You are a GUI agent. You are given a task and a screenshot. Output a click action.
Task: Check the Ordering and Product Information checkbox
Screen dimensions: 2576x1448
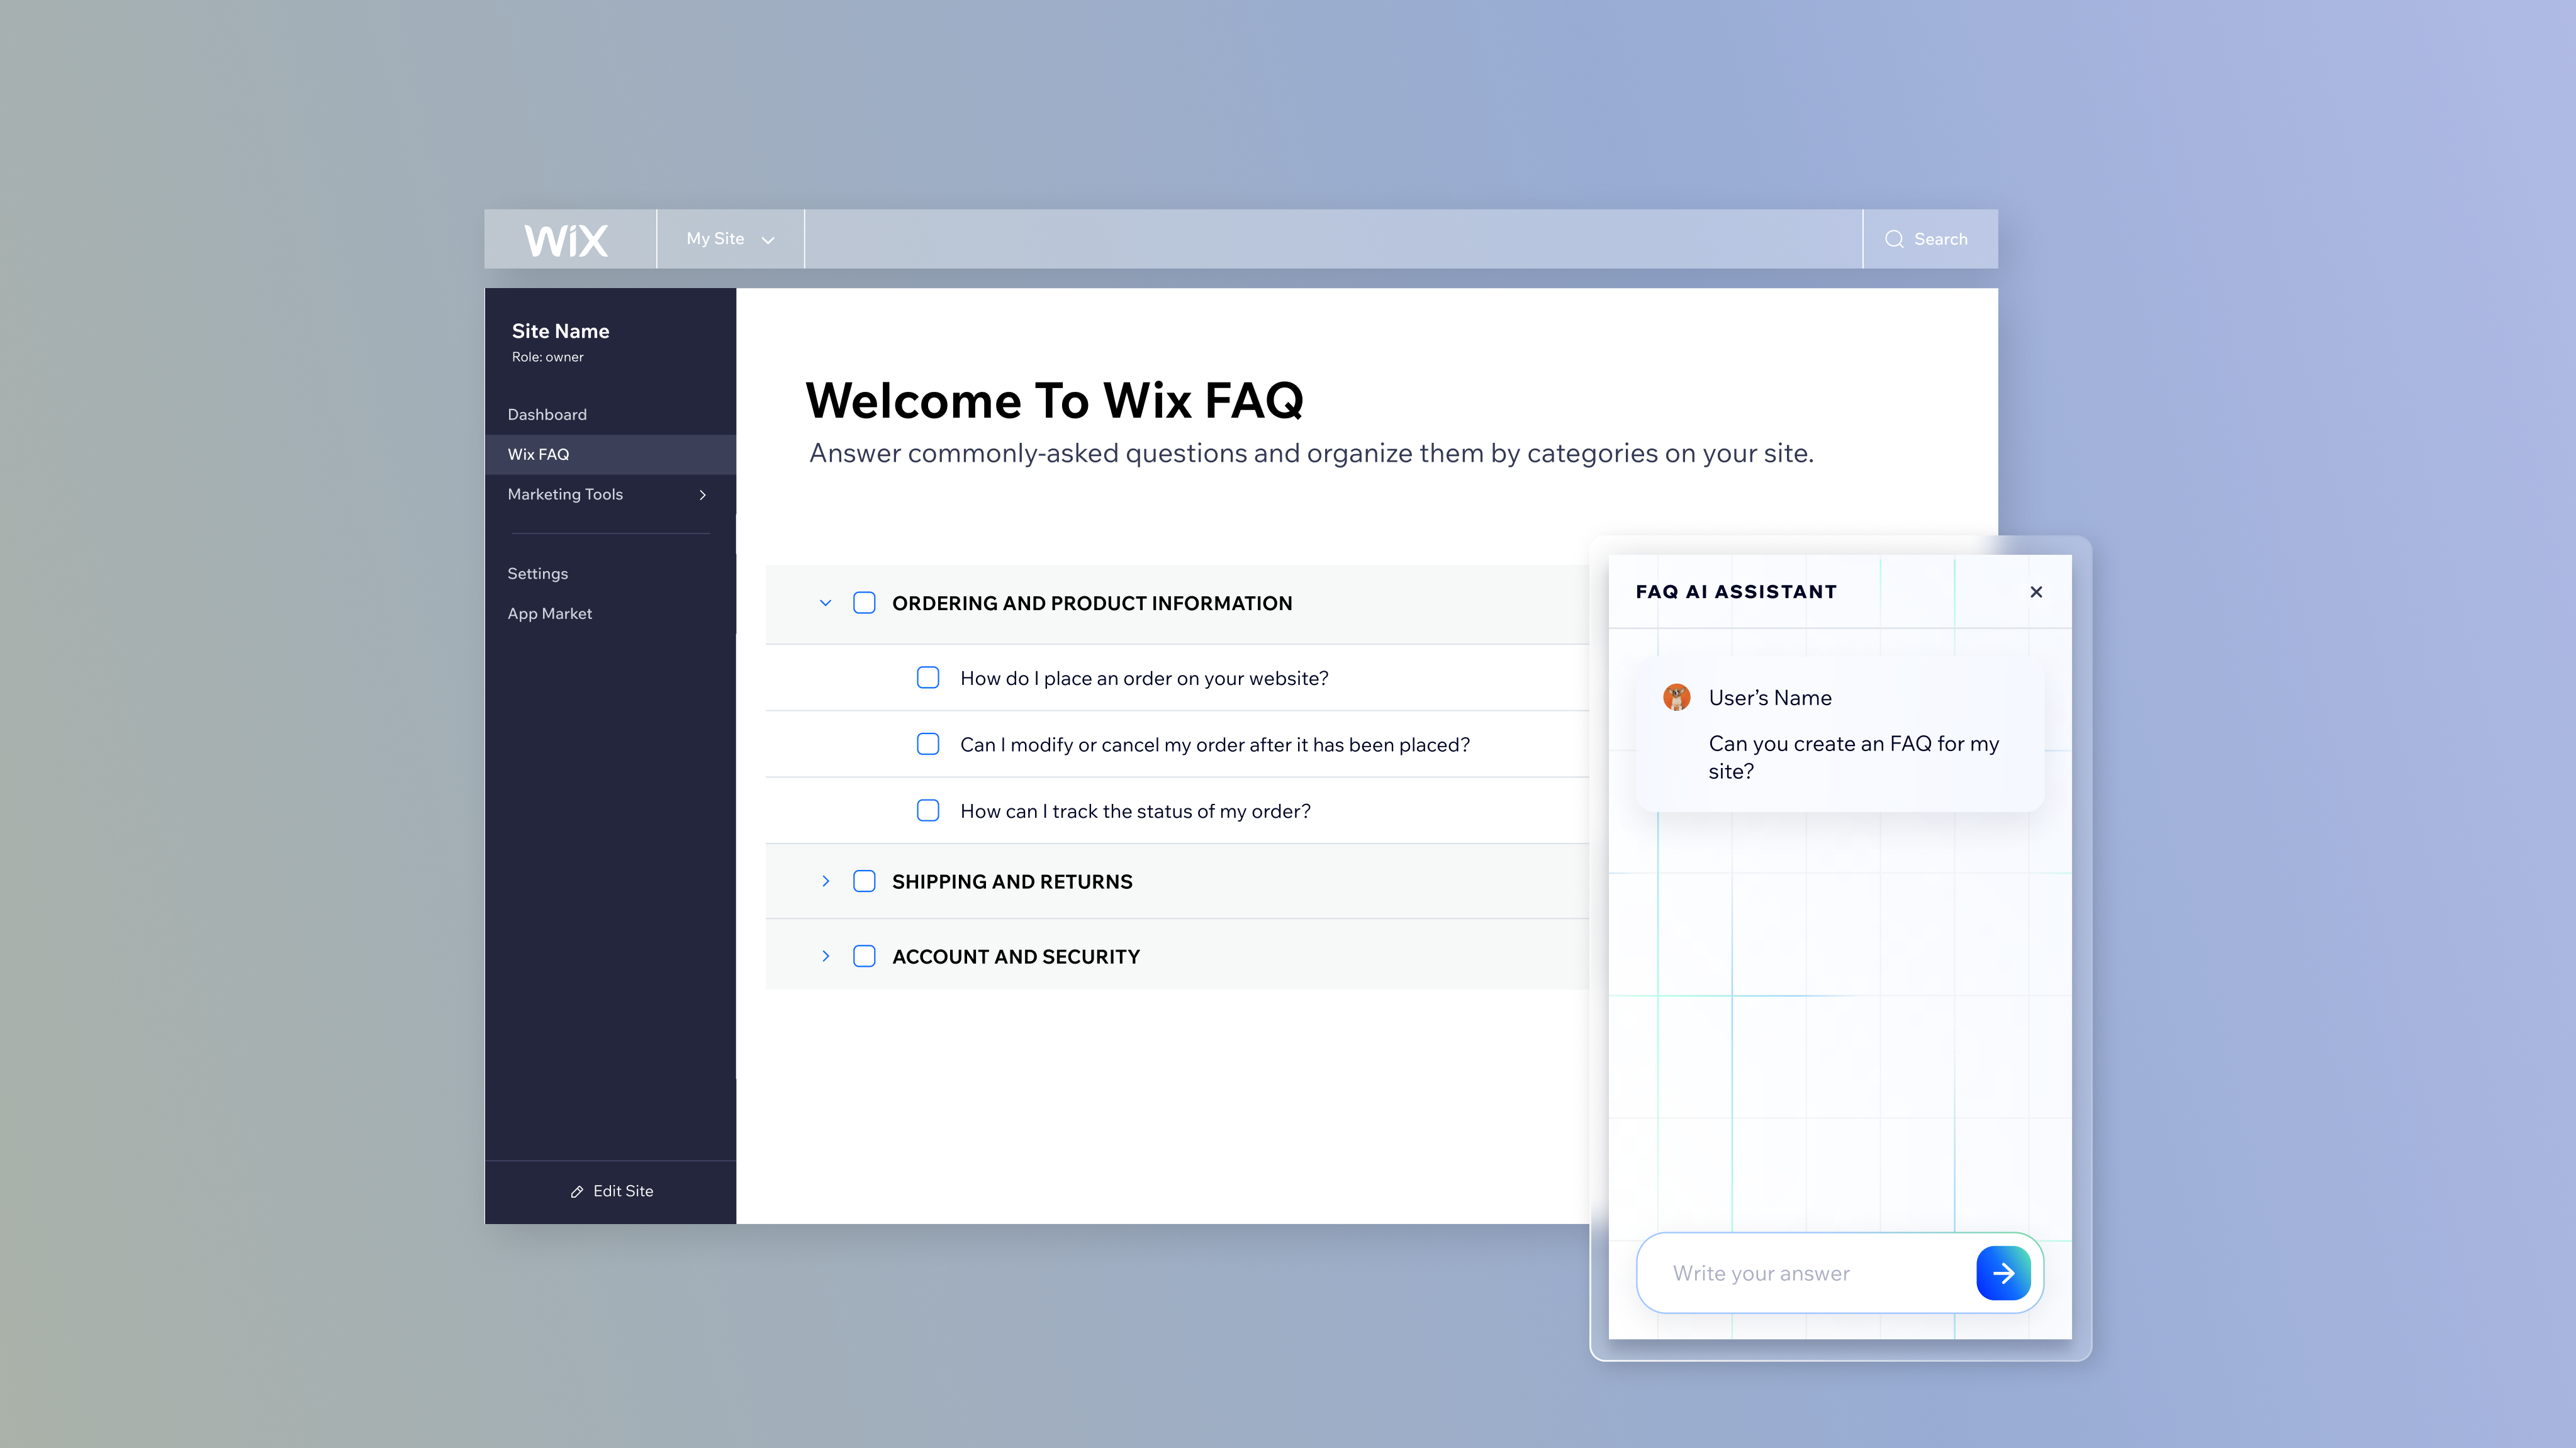pyautogui.click(x=864, y=603)
